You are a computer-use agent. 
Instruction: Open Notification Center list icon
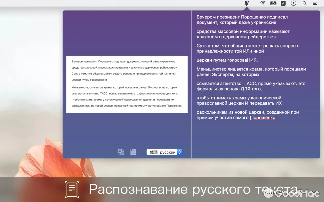tap(314, 3)
